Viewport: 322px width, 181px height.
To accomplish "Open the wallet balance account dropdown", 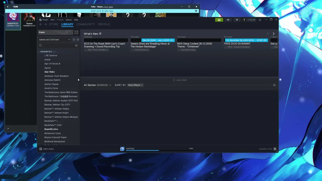I will pyautogui.click(x=252, y=20).
